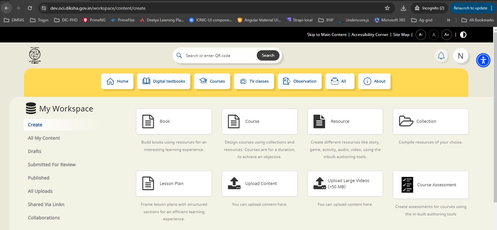The width and height of the screenshot is (497, 230).
Task: Toggle the high contrast mode icon
Action: point(463,35)
